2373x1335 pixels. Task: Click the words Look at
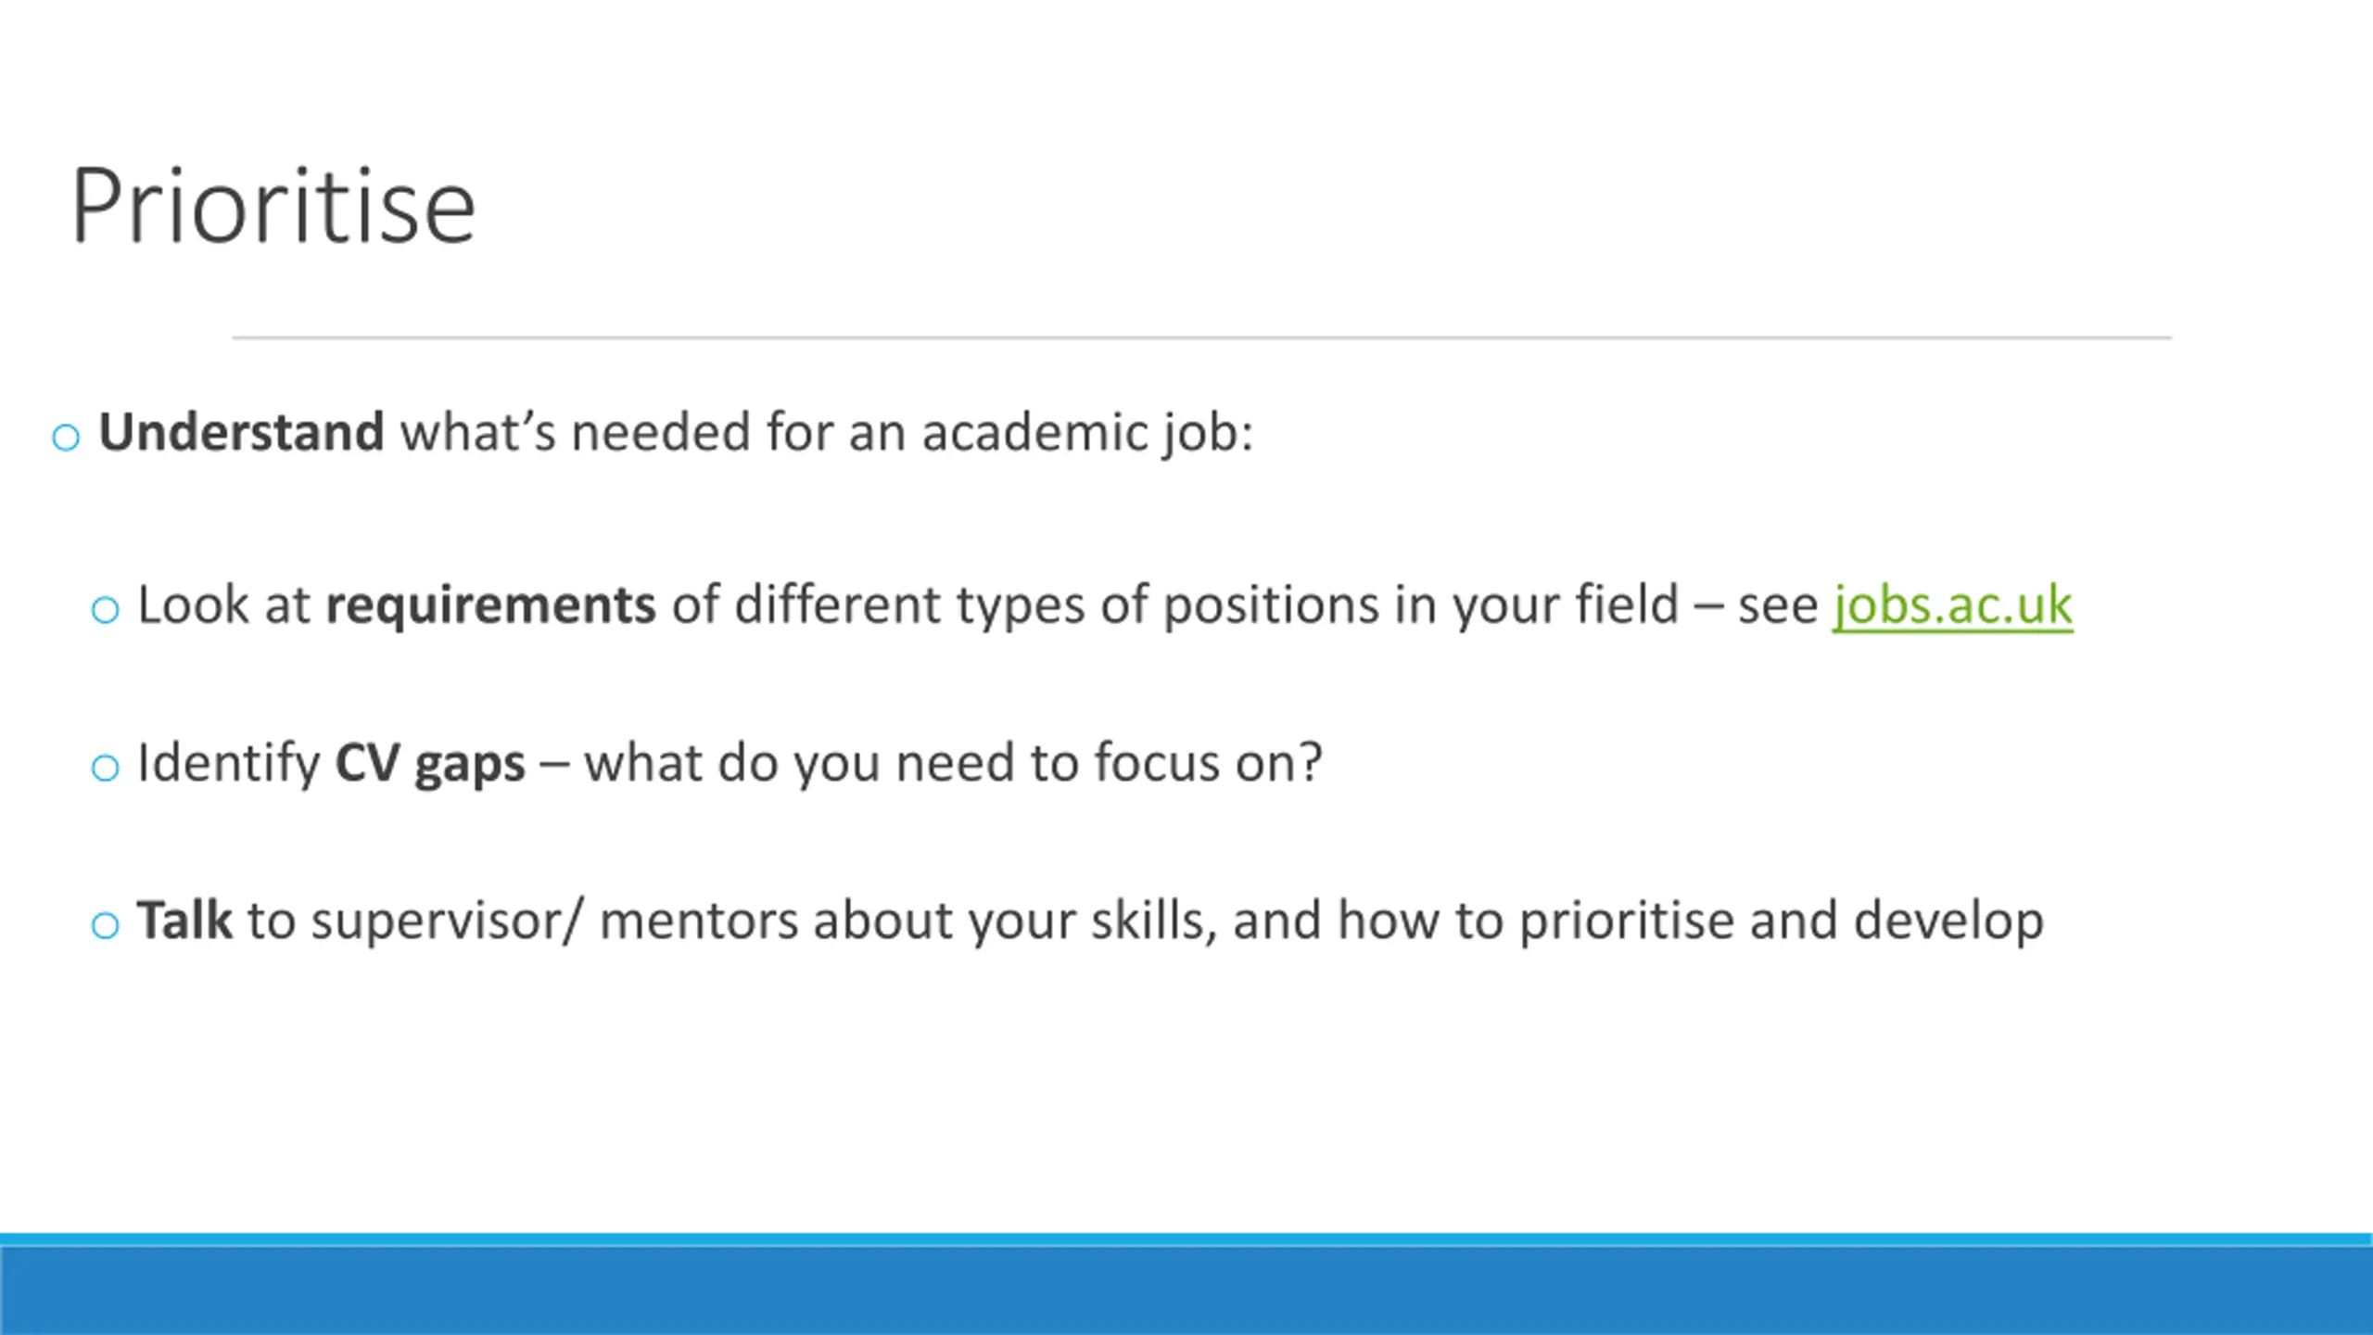point(223,606)
